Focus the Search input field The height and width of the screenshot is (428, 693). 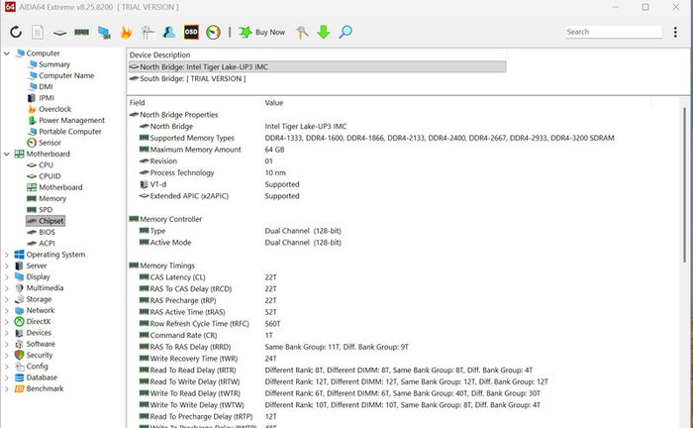pos(614,32)
